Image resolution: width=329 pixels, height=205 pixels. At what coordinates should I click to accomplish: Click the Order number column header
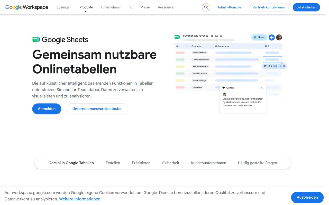point(222,46)
